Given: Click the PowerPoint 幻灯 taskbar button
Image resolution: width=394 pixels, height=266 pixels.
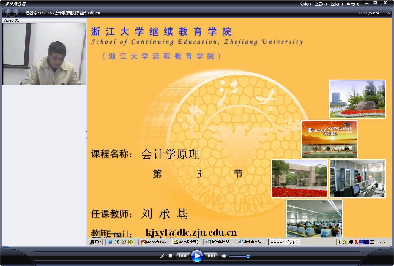Looking at the screenshot, I should tap(285, 242).
